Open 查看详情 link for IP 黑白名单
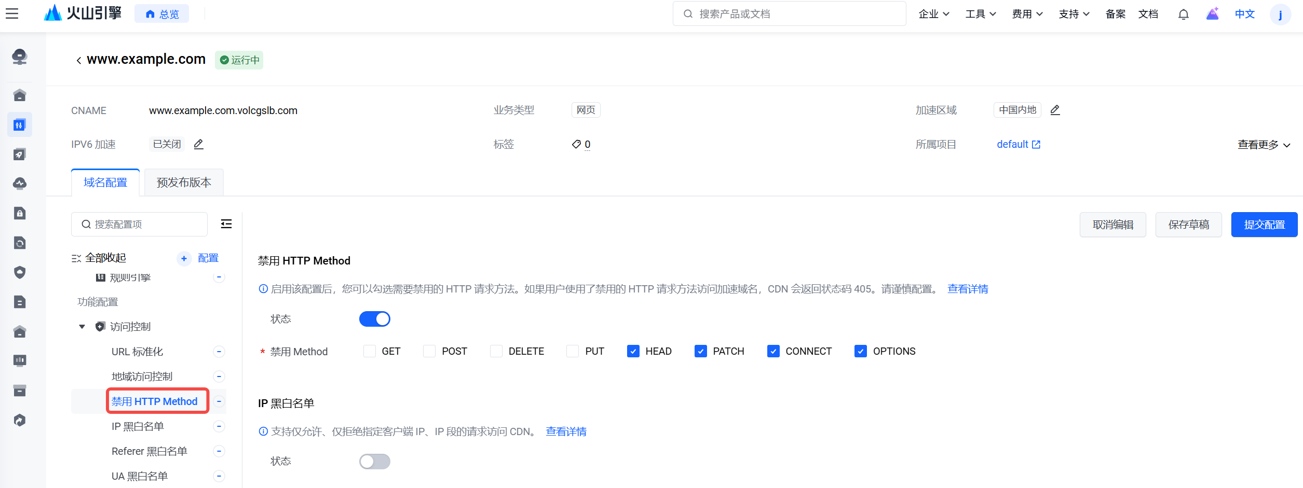The height and width of the screenshot is (488, 1303). [x=566, y=431]
